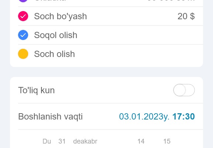Pick hour 14 in time wheel

coord(141,141)
